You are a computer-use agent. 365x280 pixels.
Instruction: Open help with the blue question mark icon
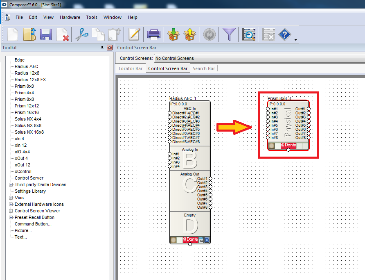(x=284, y=34)
